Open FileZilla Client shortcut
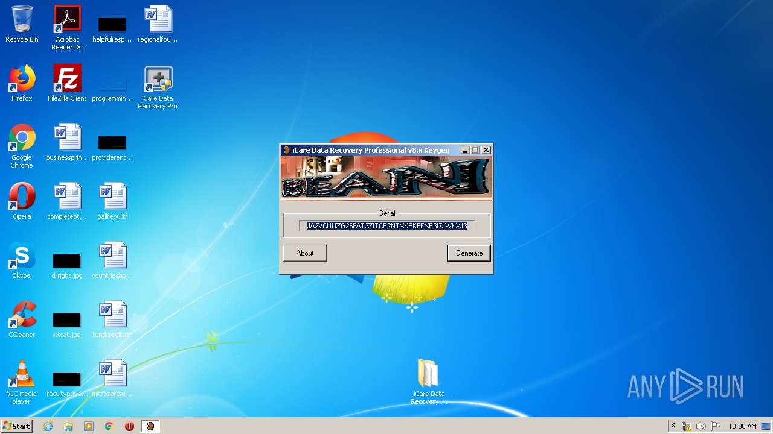 (x=67, y=84)
